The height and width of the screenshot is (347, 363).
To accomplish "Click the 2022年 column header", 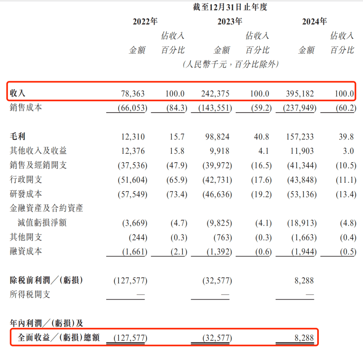I will (145, 22).
